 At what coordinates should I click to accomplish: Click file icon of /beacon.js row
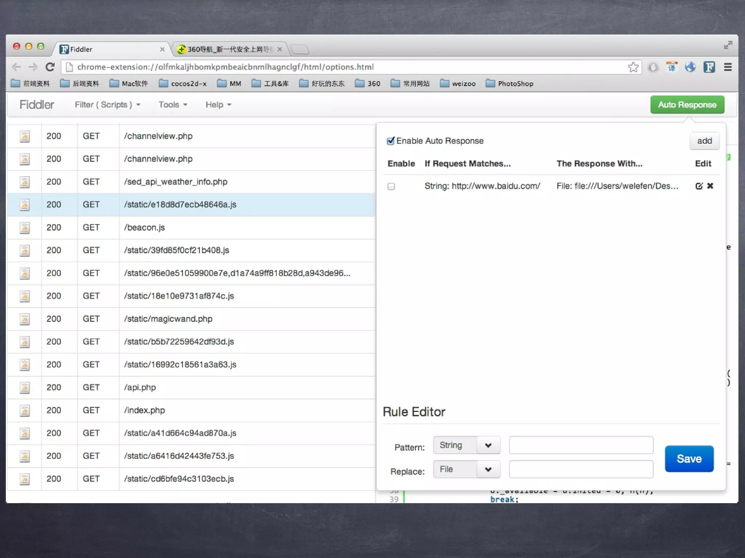click(25, 228)
